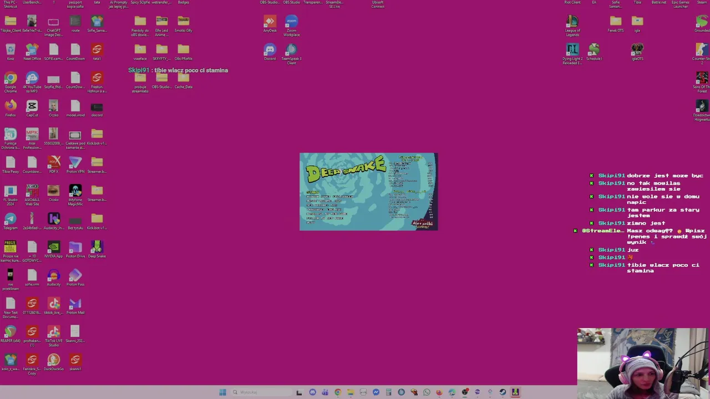Screen dimensions: 710x399
Task: Click the taskbar search box
Action: [261, 392]
